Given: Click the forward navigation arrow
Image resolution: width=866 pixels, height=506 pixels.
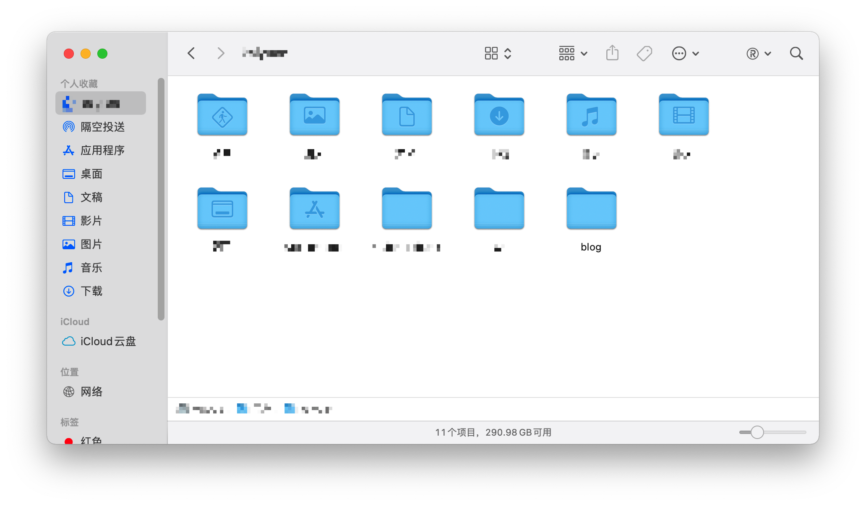Looking at the screenshot, I should click(x=221, y=53).
